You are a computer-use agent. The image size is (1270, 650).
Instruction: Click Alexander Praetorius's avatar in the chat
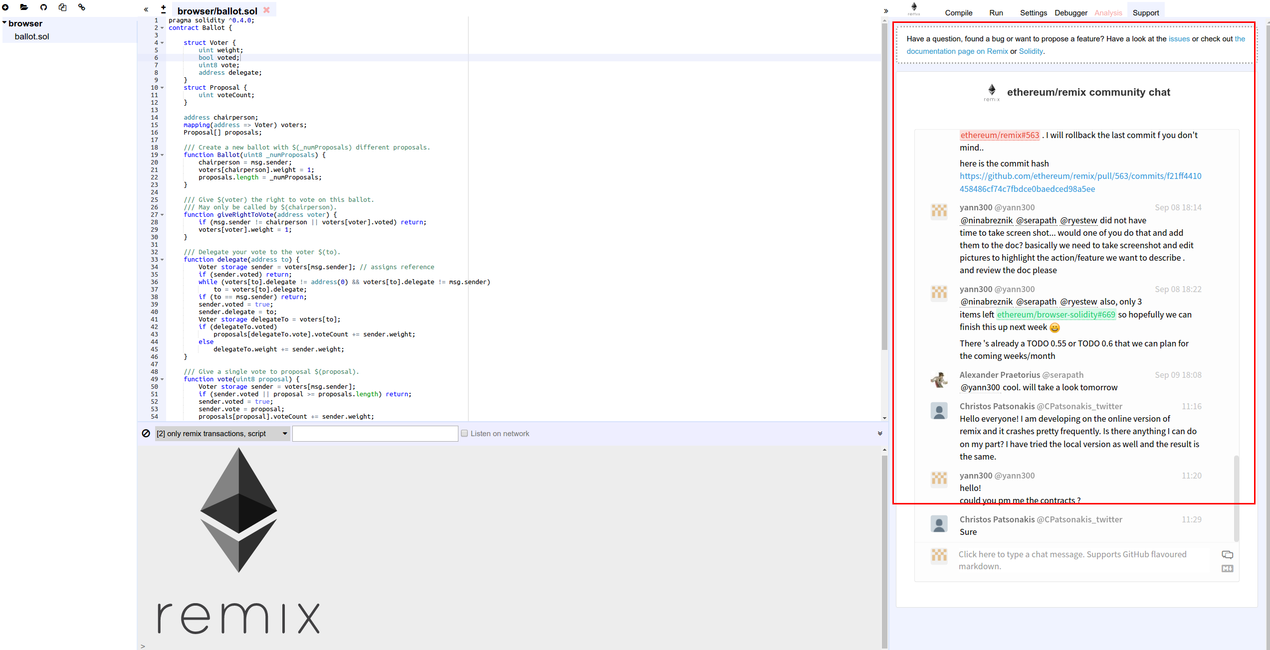[x=939, y=380]
